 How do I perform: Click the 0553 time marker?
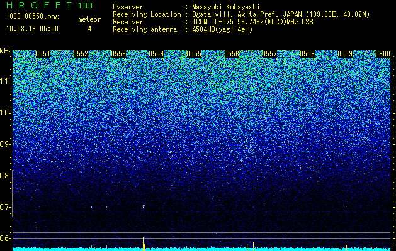[118, 54]
